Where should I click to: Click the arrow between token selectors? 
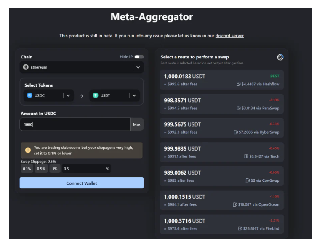point(82,96)
